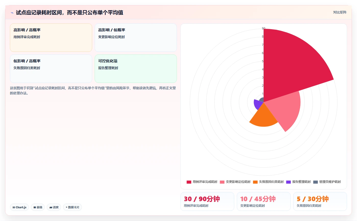This screenshot has width=357, height=221.
Task: Click the 5 / 30分钟 stat card
Action: (x=320, y=201)
